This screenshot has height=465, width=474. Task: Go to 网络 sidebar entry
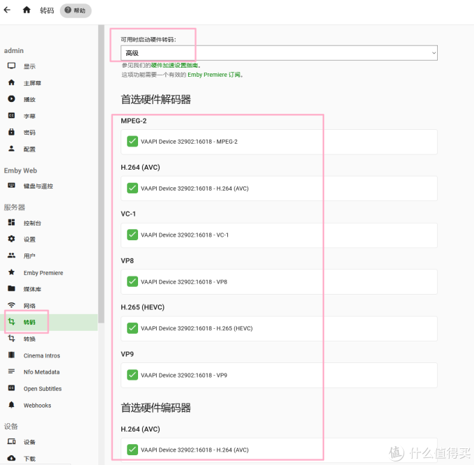click(49, 305)
